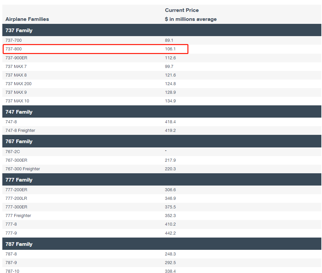Select the 306.6 price value
Viewport: 322px width, 273px height.
pos(170,190)
